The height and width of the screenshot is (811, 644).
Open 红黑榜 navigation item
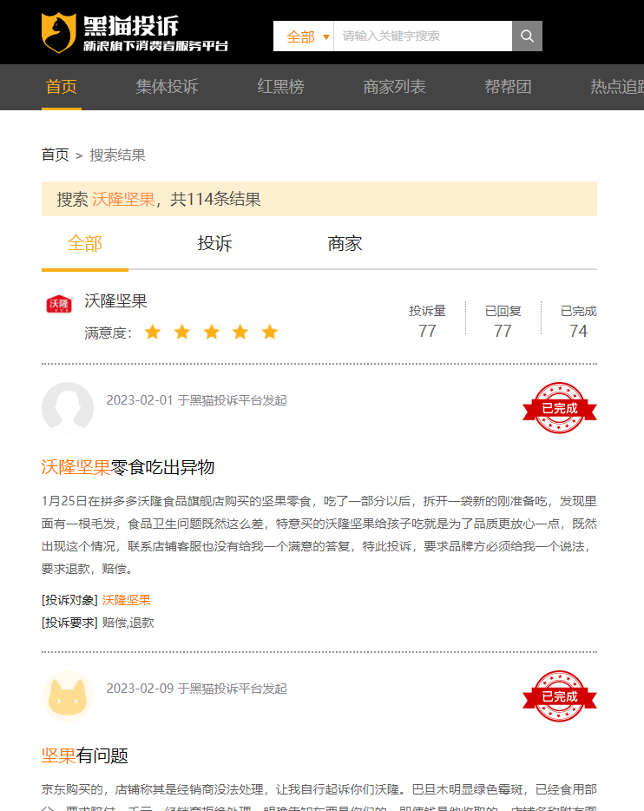[280, 87]
